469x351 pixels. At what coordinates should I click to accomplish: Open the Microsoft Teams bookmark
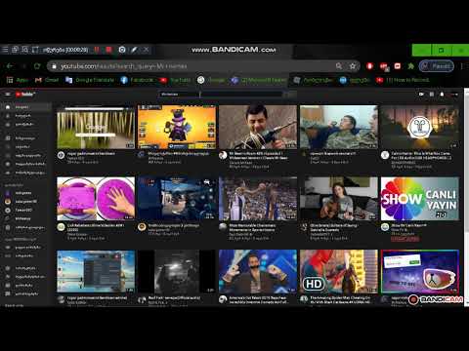tap(259, 80)
